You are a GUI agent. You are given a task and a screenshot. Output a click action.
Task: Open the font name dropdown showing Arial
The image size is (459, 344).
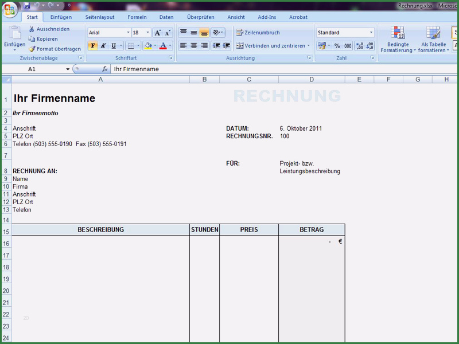pyautogui.click(x=128, y=33)
